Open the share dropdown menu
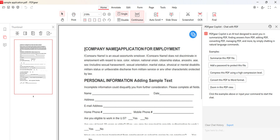The width and height of the screenshot is (280, 140). pyautogui.click(x=263, y=8)
